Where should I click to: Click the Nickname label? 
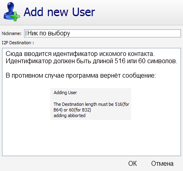point(12,33)
